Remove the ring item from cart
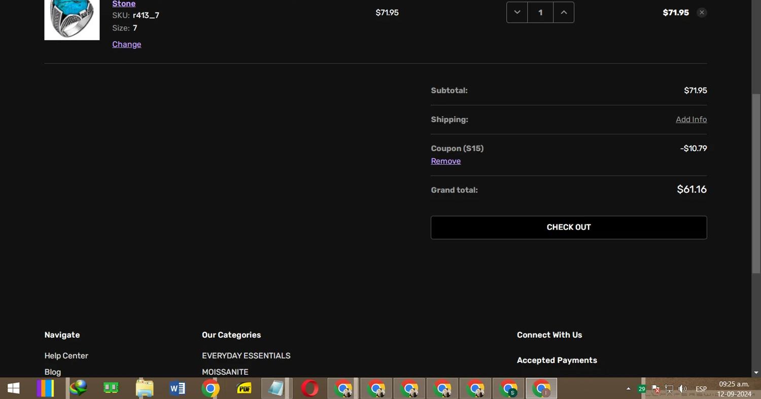 click(702, 13)
